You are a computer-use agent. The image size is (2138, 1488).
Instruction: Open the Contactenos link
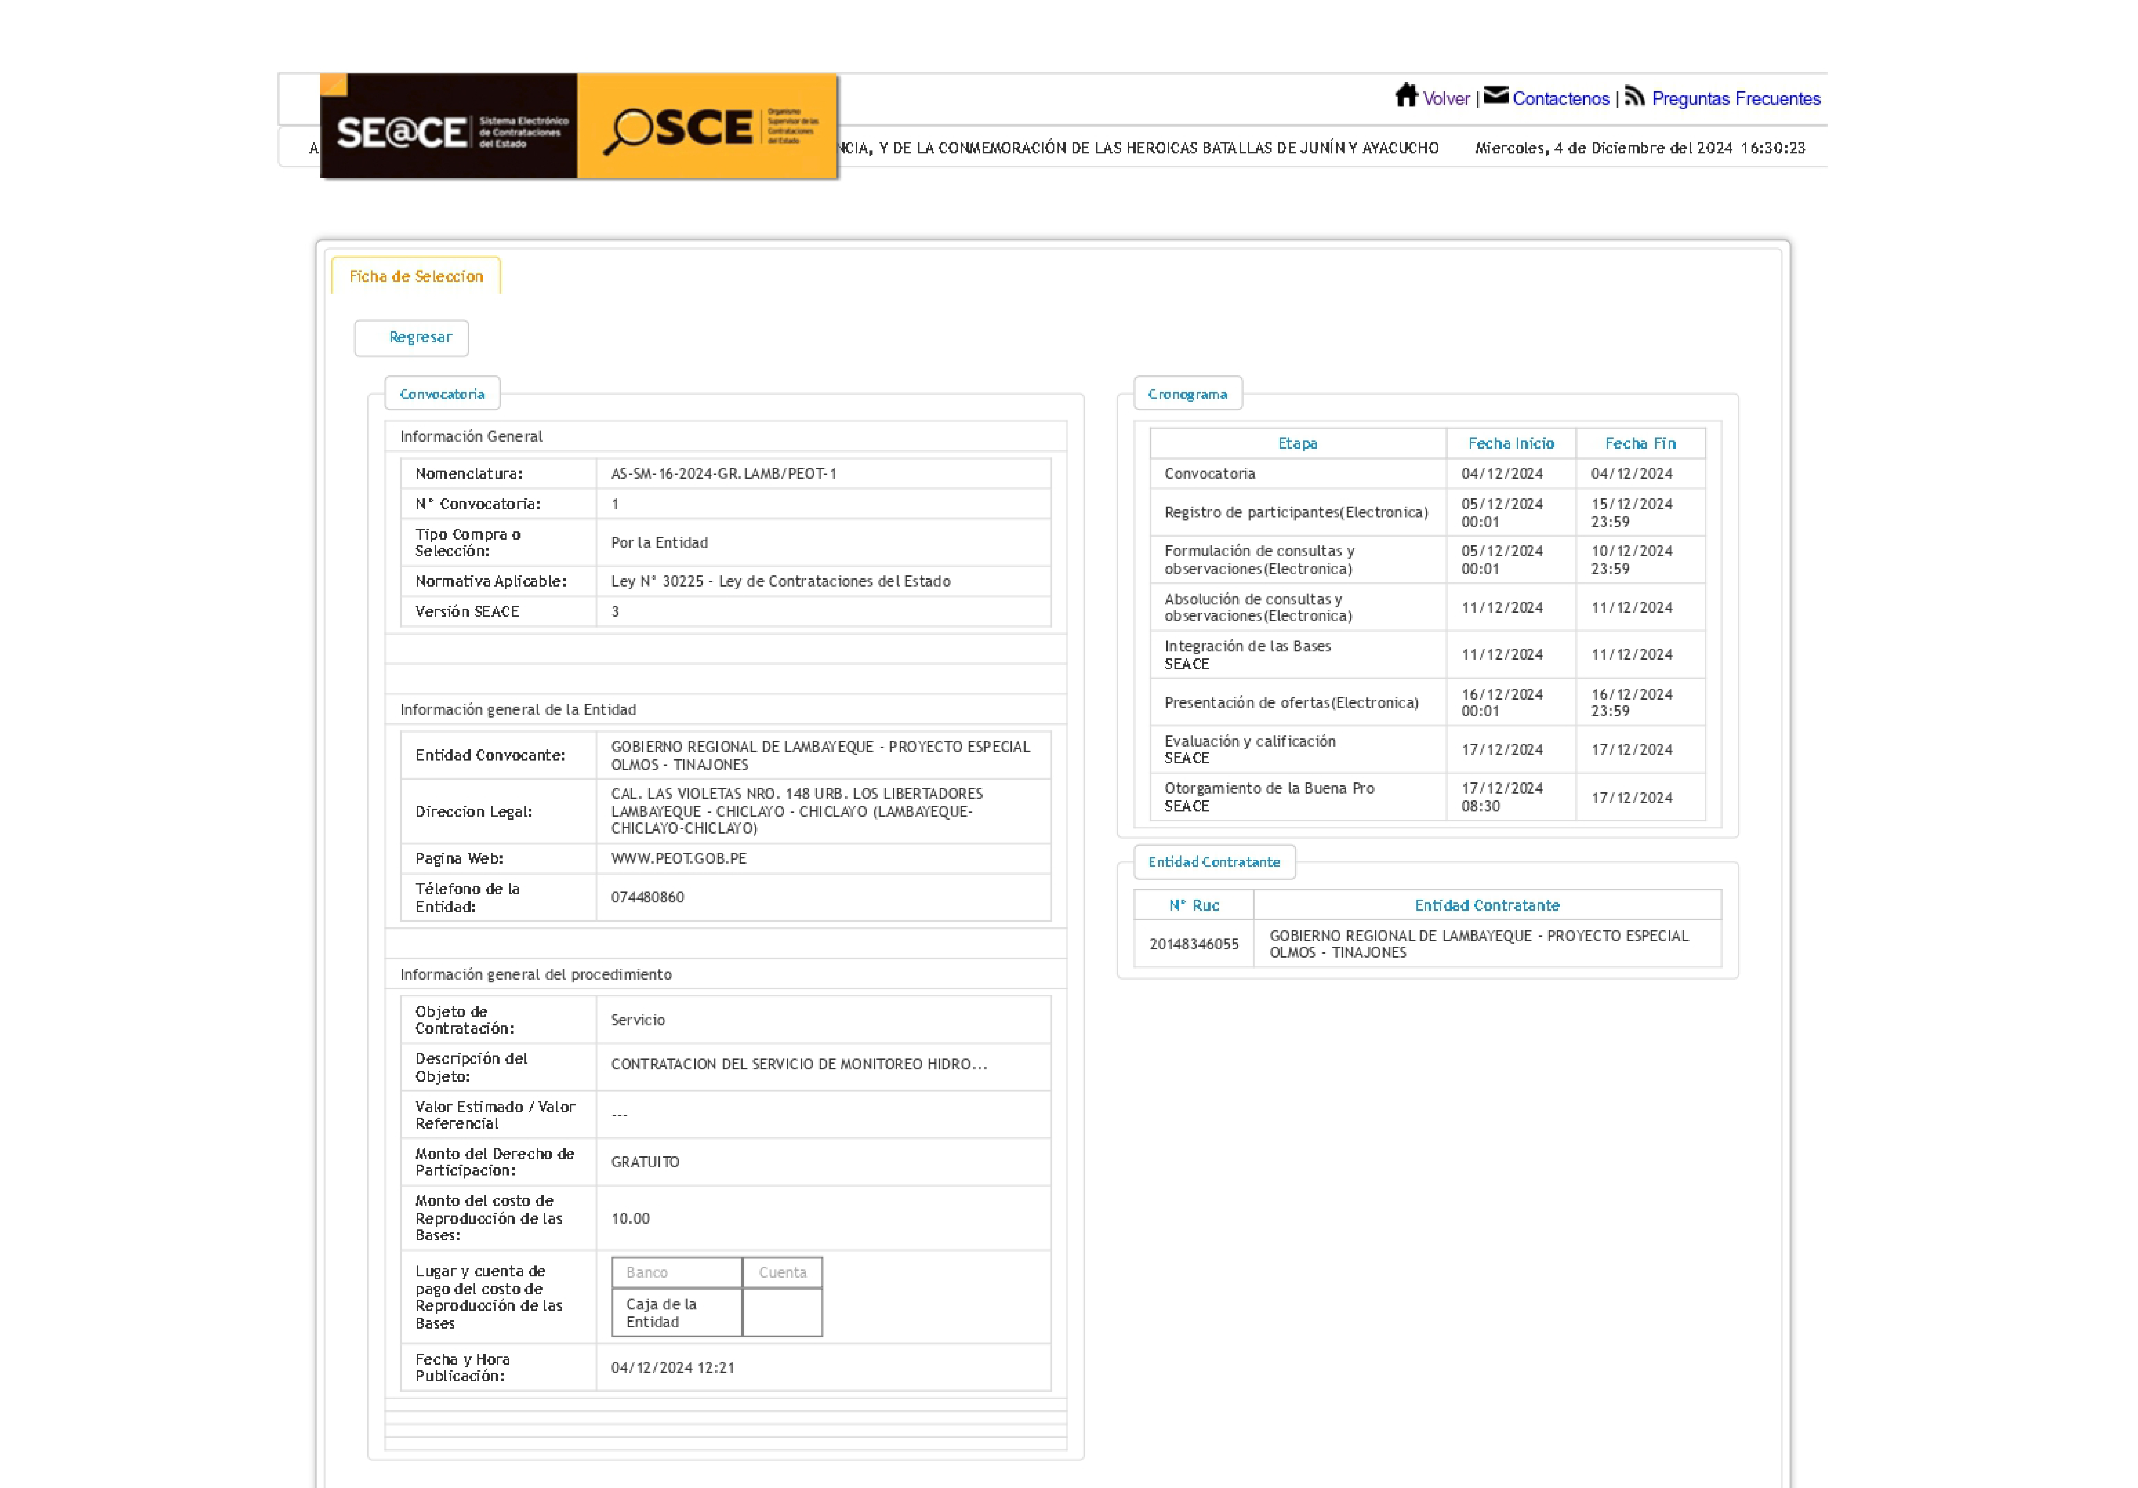[x=1561, y=99]
